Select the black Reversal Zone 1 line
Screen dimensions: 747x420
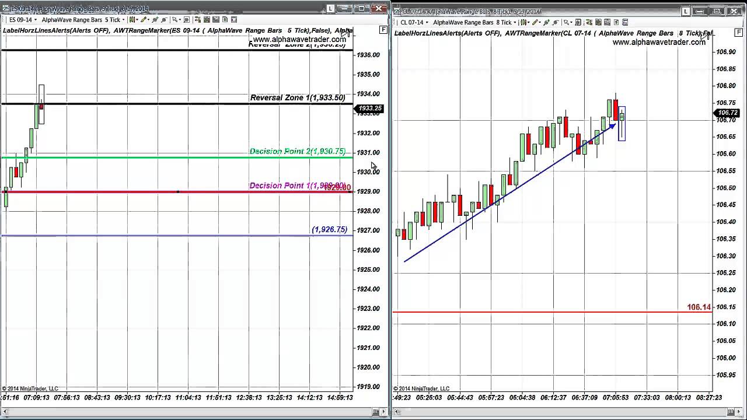coord(177,104)
